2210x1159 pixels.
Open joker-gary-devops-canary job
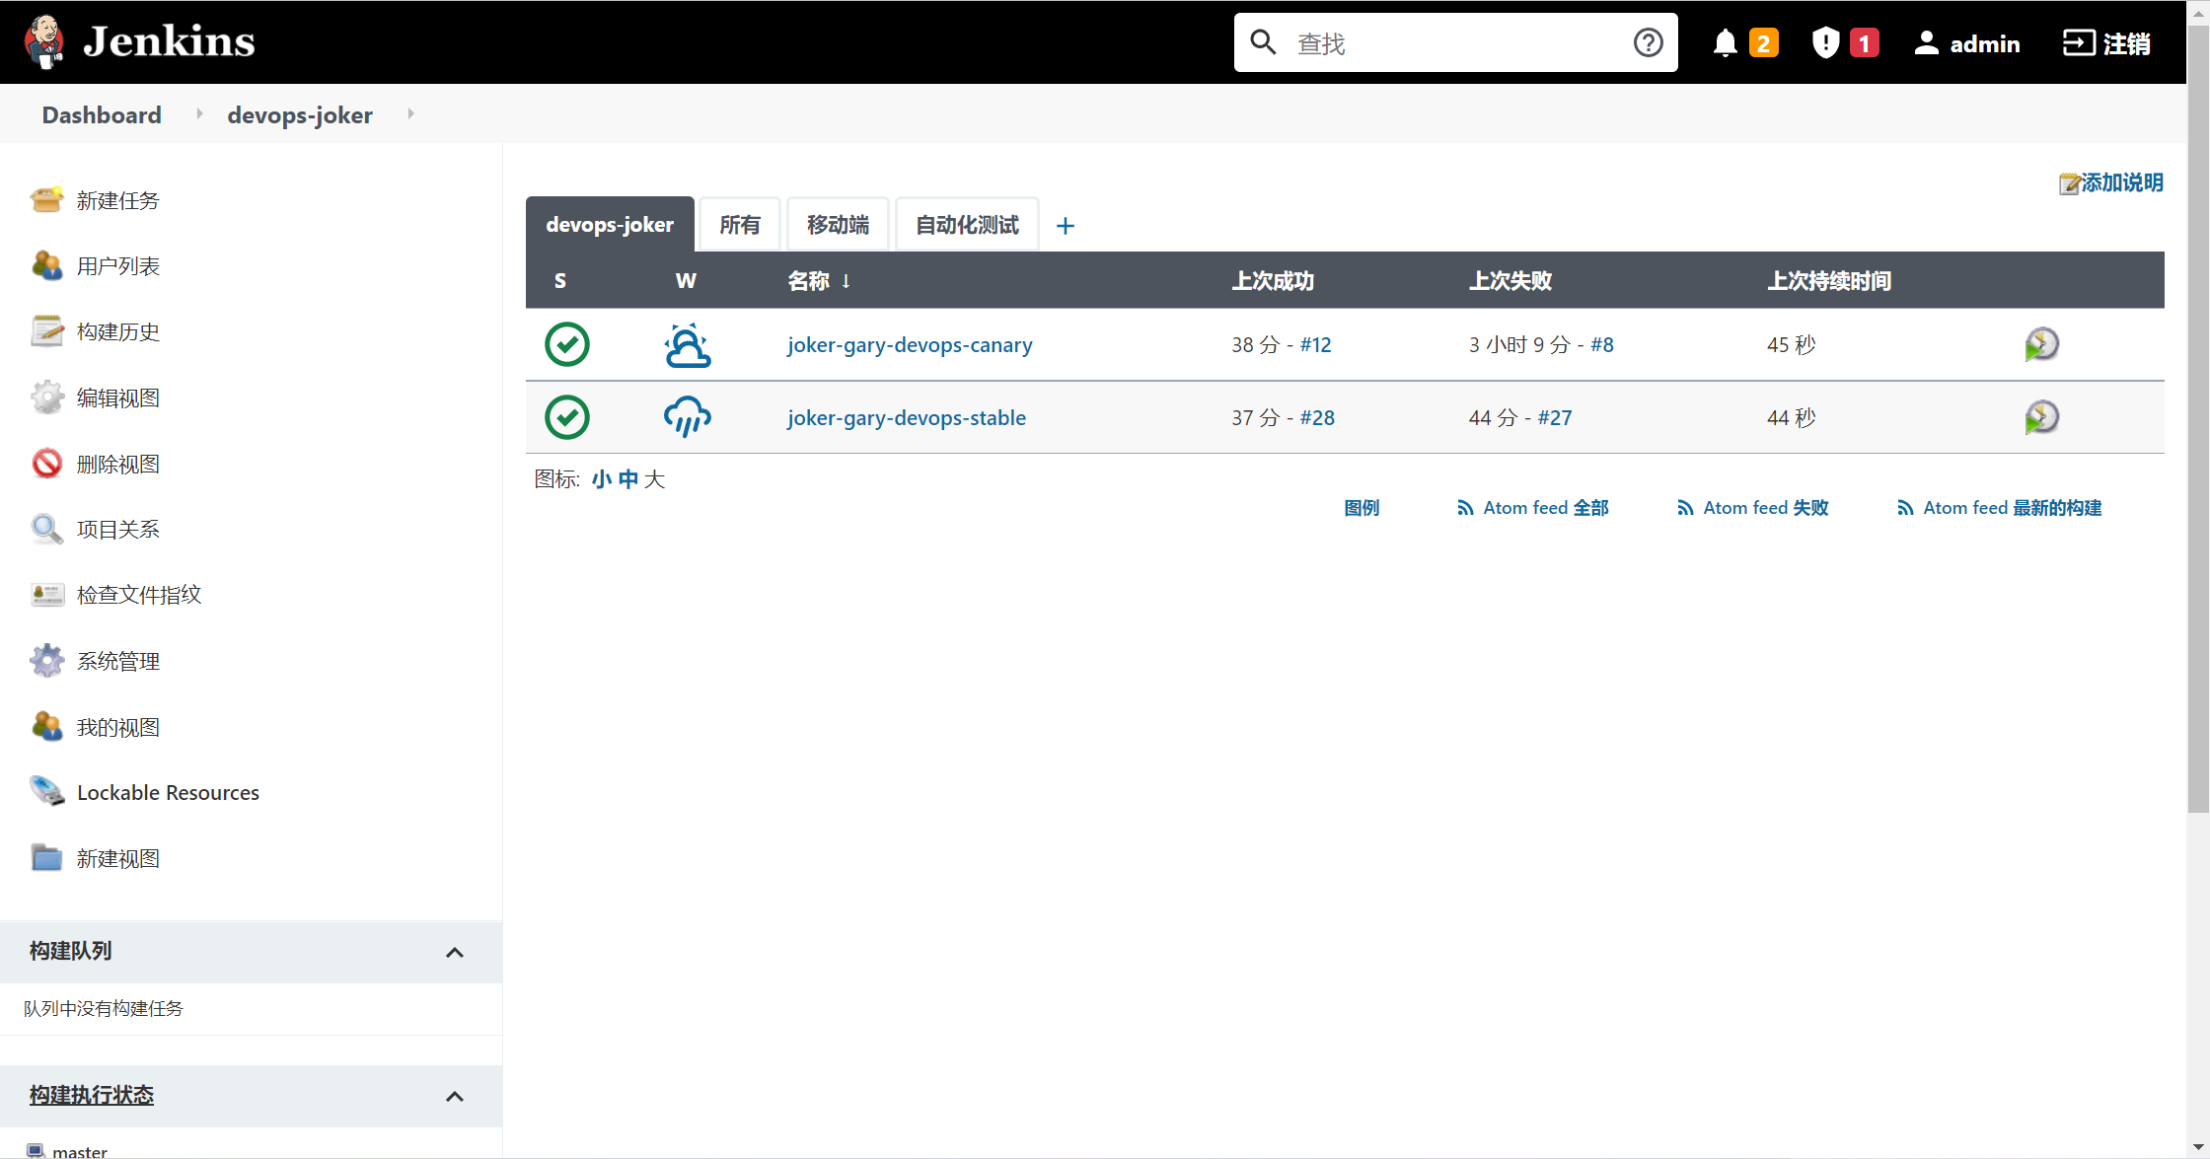pos(910,345)
